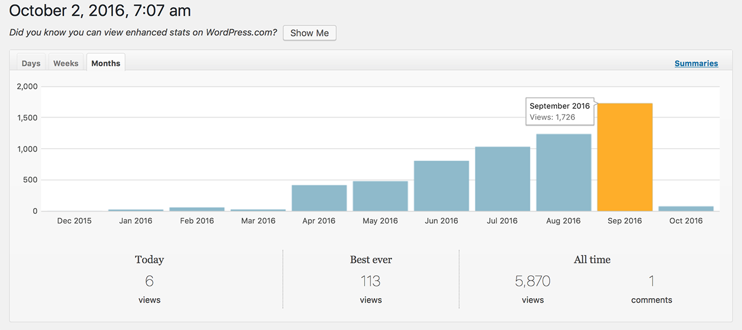
Task: Click the April 2016 bar
Action: (319, 198)
